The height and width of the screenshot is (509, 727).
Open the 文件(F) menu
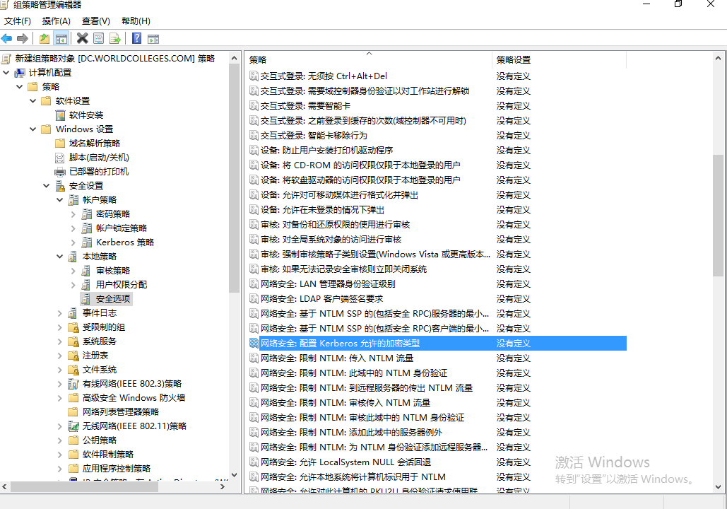[18, 21]
